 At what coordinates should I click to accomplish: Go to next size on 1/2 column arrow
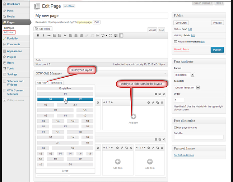point(112,103)
